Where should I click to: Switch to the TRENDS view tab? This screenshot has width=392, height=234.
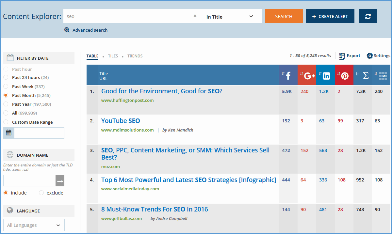tap(135, 56)
